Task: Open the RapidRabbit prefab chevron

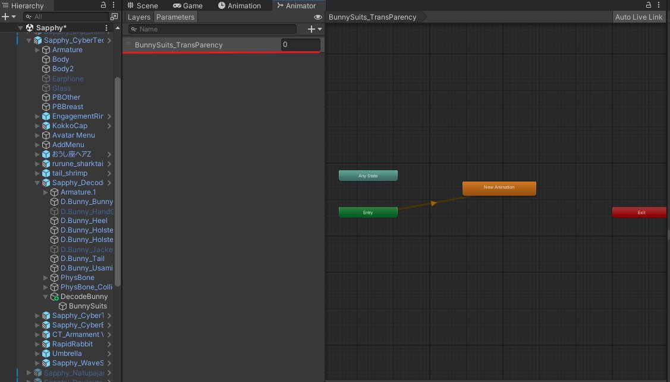Action: tap(109, 344)
